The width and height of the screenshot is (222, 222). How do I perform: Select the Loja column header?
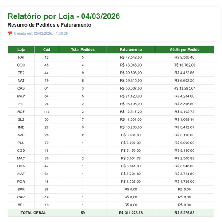pos(21,50)
